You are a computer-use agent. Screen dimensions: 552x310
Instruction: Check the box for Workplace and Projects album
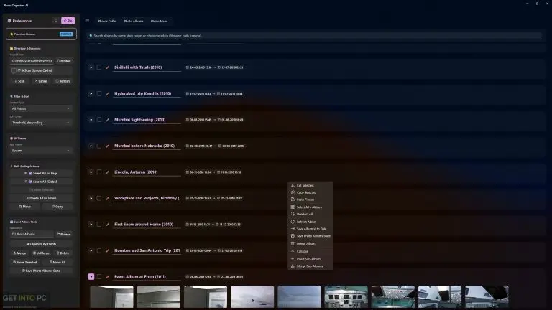99,198
